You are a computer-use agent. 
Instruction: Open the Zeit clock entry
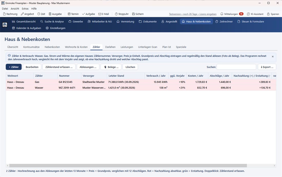[41, 14]
